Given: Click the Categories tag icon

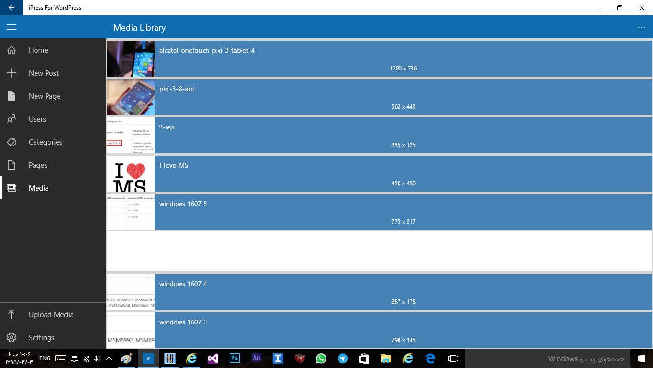Looking at the screenshot, I should 12,142.
